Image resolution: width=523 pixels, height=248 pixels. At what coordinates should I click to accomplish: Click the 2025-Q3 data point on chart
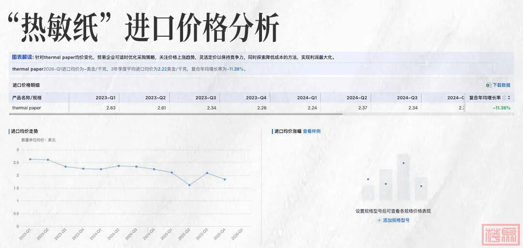click(x=207, y=173)
